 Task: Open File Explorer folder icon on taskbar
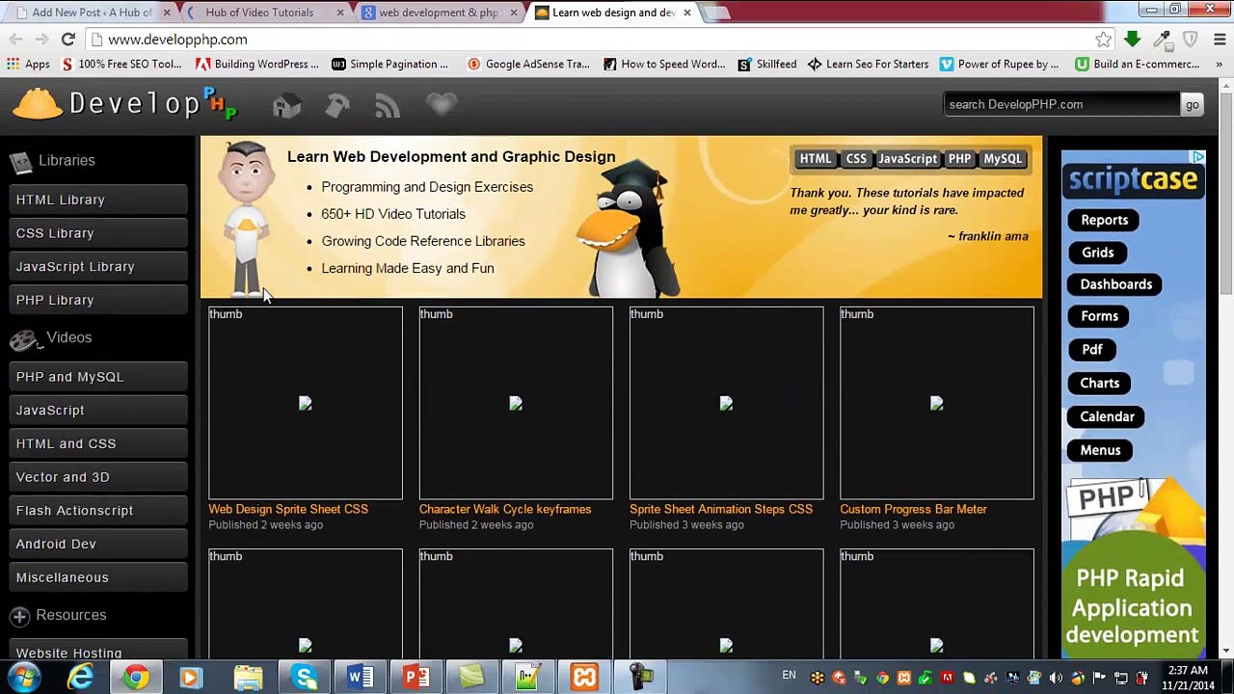click(249, 677)
